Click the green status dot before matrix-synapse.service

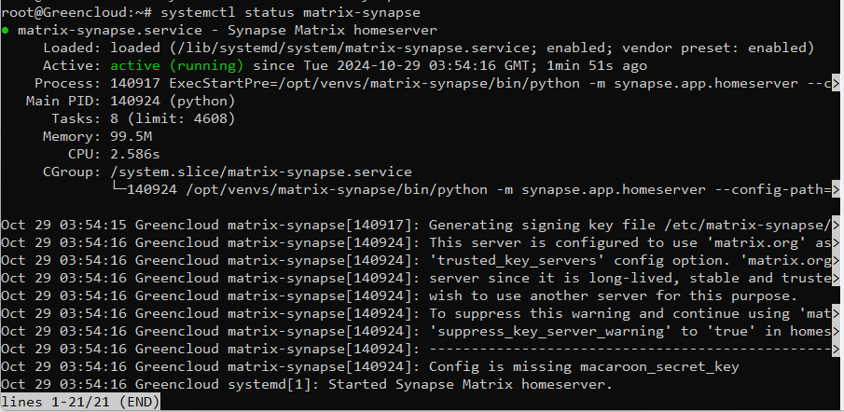tap(5, 31)
